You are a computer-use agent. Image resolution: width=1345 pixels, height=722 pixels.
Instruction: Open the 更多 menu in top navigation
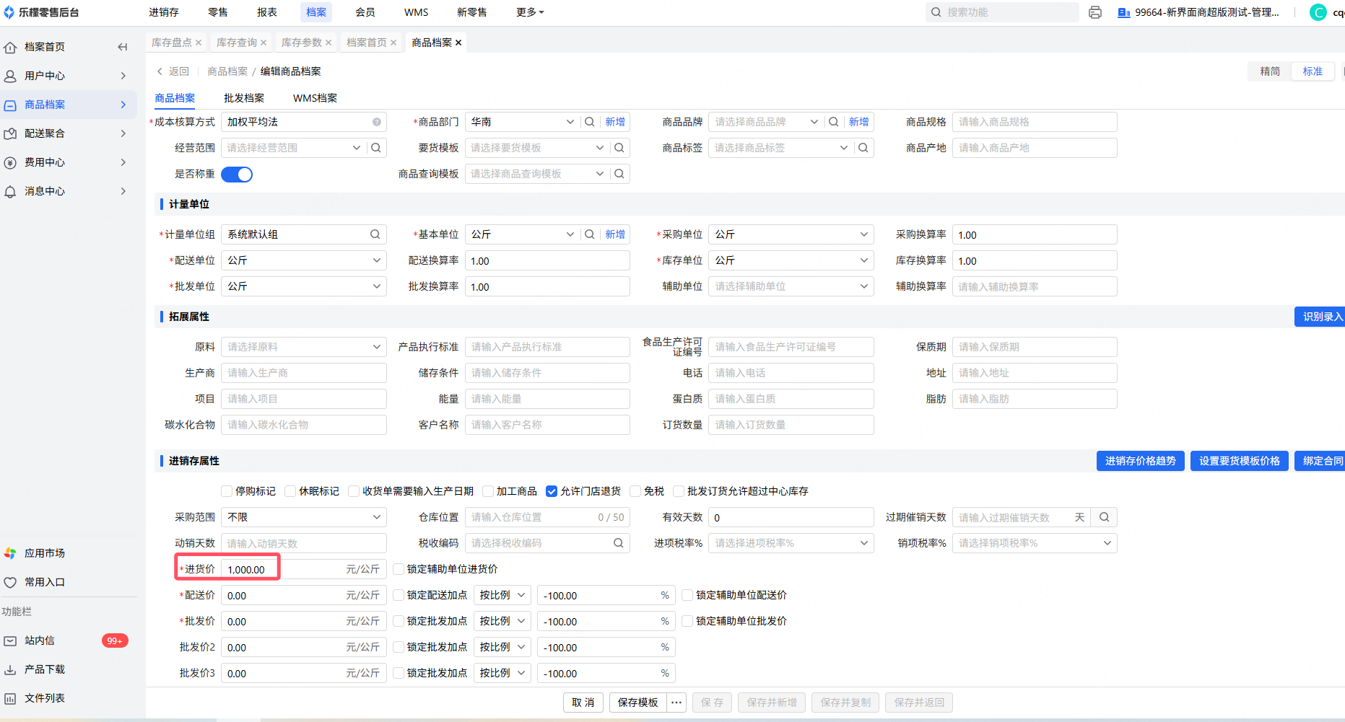tap(530, 12)
